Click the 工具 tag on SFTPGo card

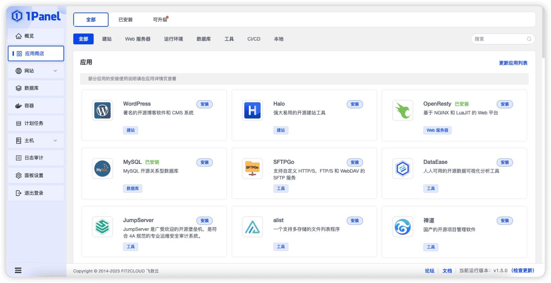[281, 189]
